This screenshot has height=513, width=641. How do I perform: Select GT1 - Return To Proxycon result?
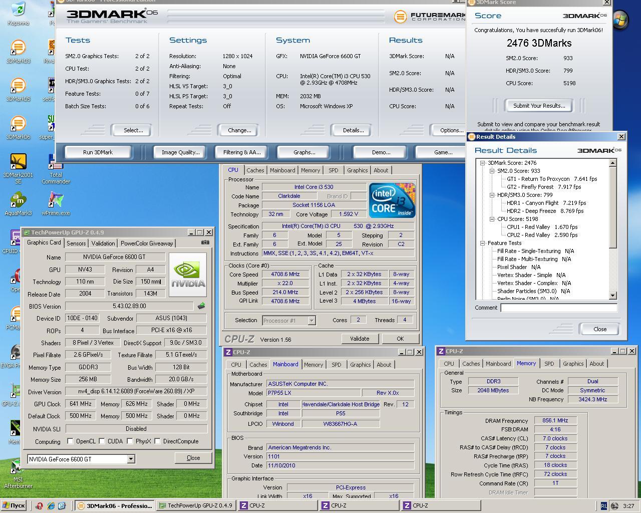point(552,179)
